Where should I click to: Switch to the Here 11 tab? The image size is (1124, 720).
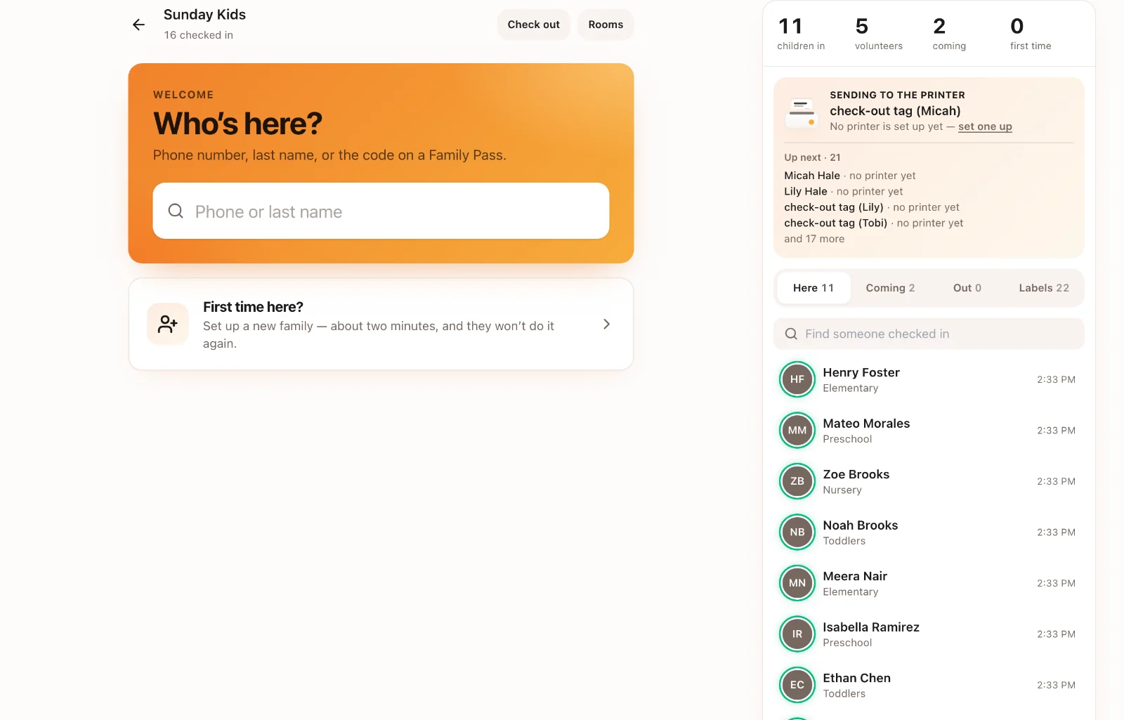pos(813,288)
